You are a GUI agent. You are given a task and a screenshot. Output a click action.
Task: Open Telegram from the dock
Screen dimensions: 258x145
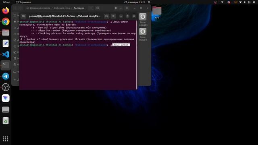tap(6, 76)
